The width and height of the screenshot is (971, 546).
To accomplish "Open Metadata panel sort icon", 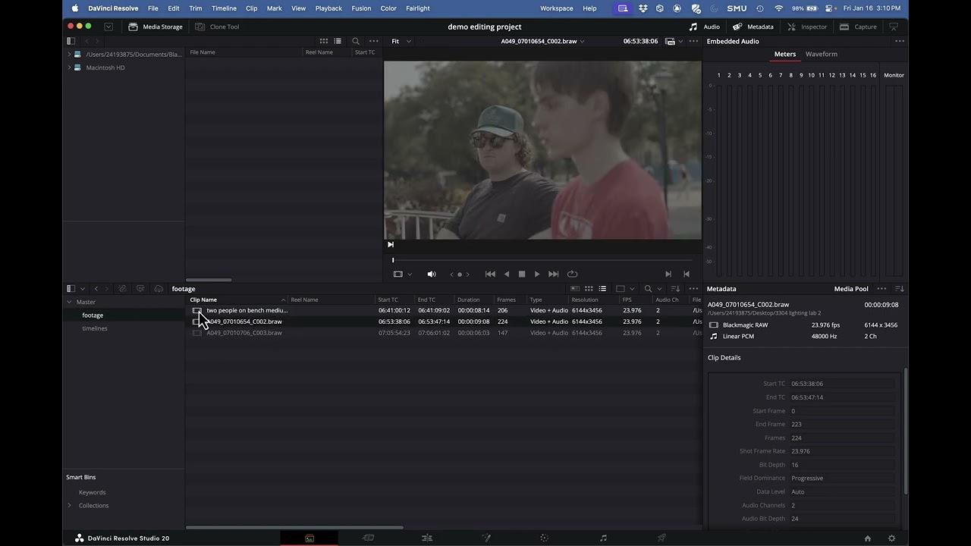I will [900, 289].
